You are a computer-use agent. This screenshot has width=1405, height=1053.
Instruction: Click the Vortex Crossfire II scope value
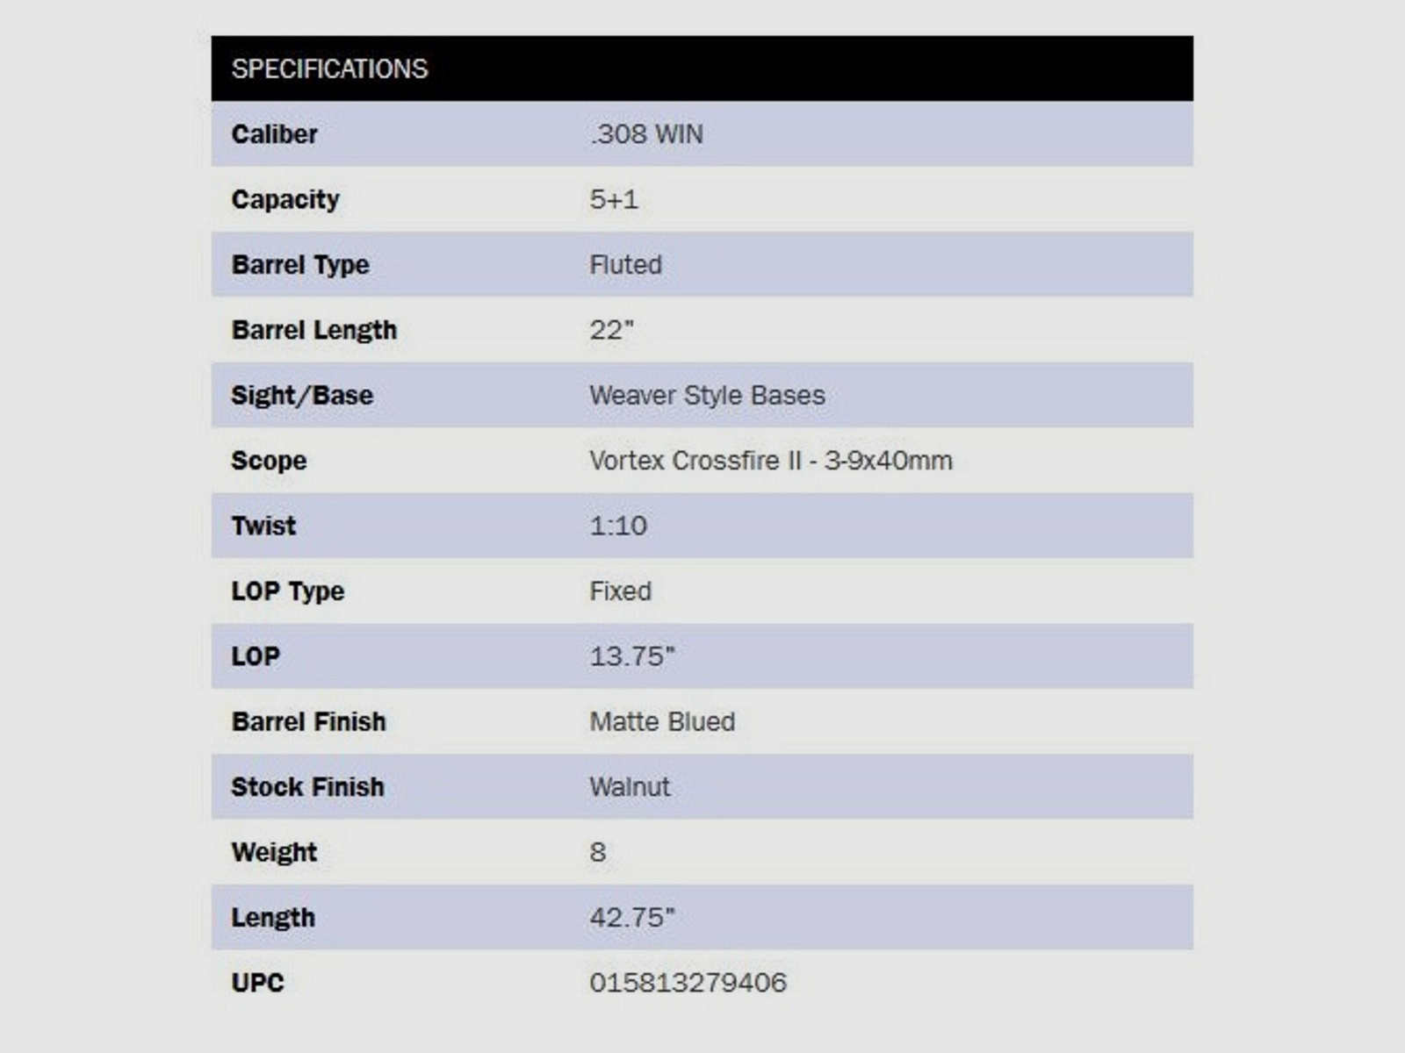770,461
